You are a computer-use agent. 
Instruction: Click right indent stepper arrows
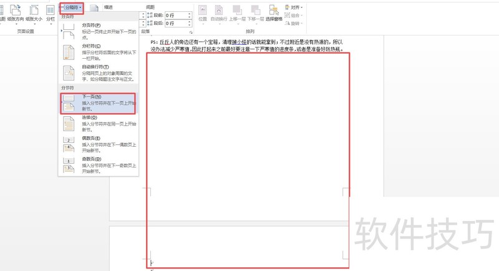click(x=143, y=23)
